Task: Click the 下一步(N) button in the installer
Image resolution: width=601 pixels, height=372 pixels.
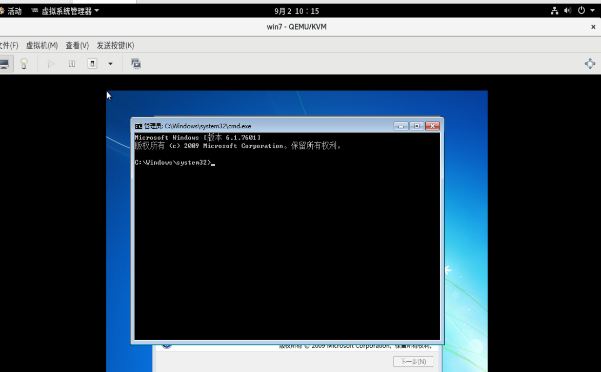Action: point(413,362)
